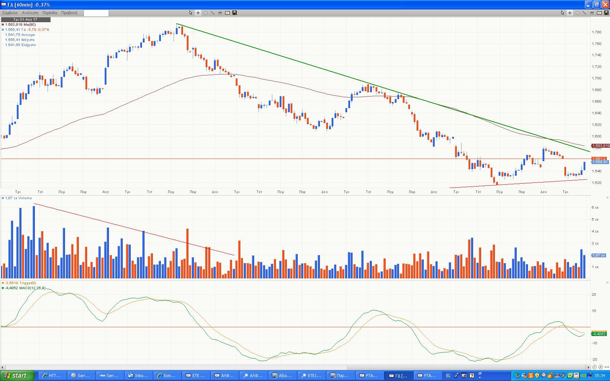Select the rectangle tool in the left toolbar group

[x=206, y=13]
